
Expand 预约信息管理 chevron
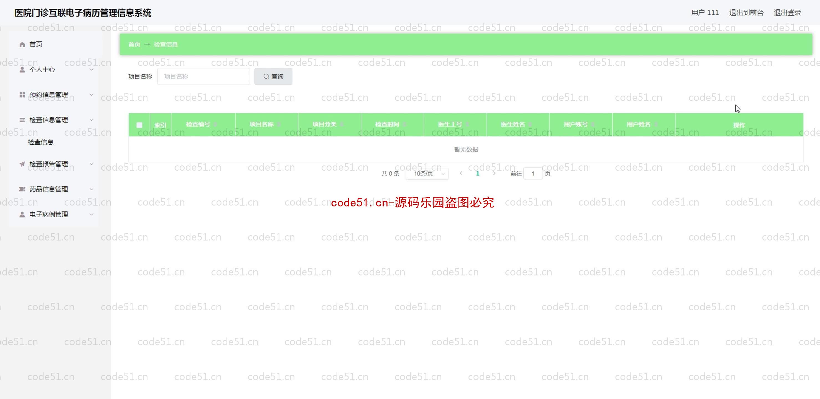point(91,94)
